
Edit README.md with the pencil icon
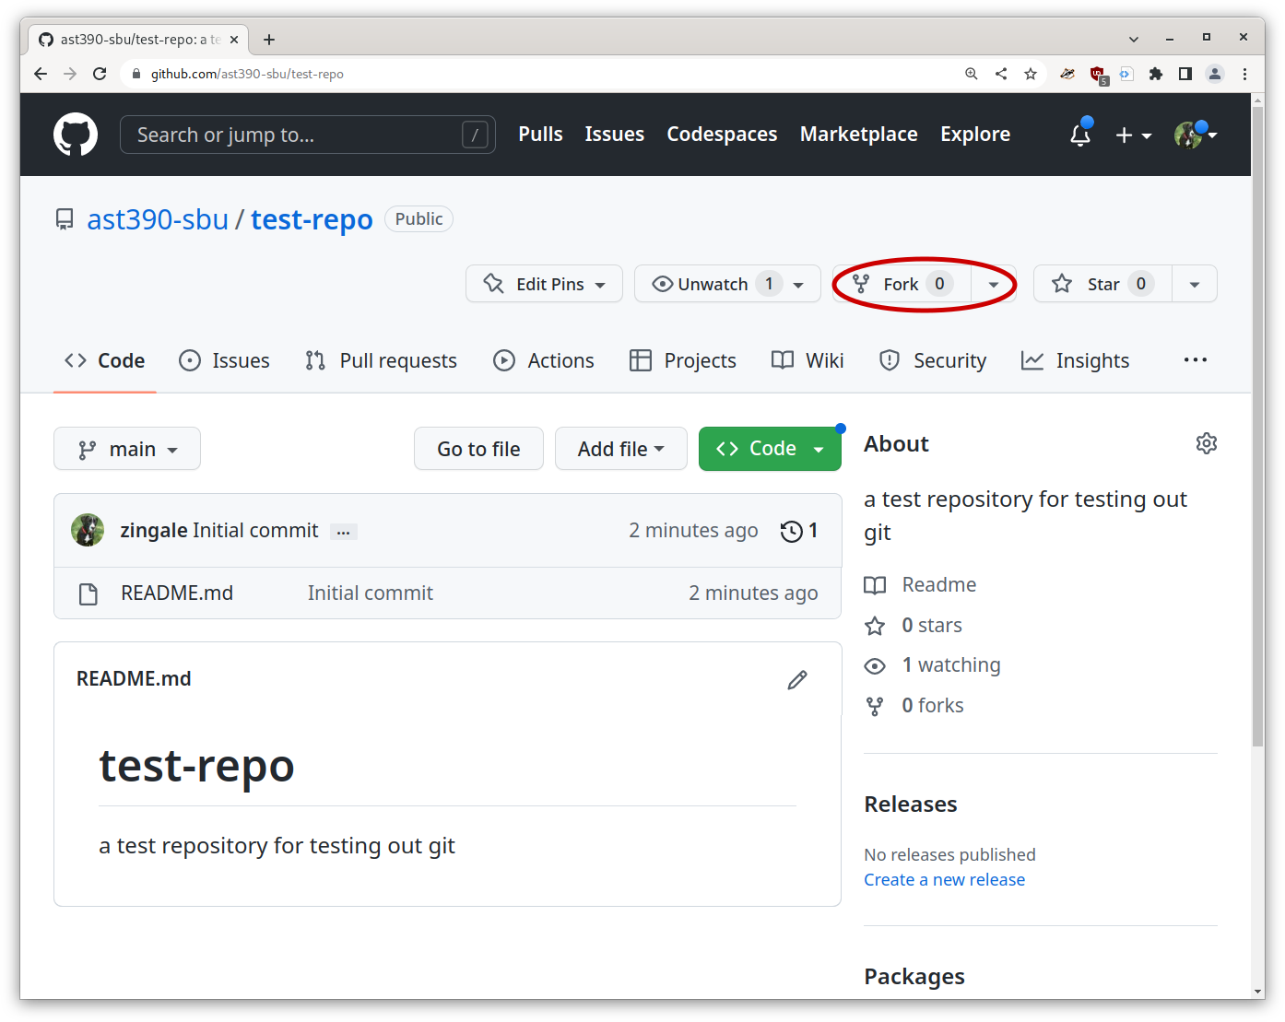(x=796, y=680)
